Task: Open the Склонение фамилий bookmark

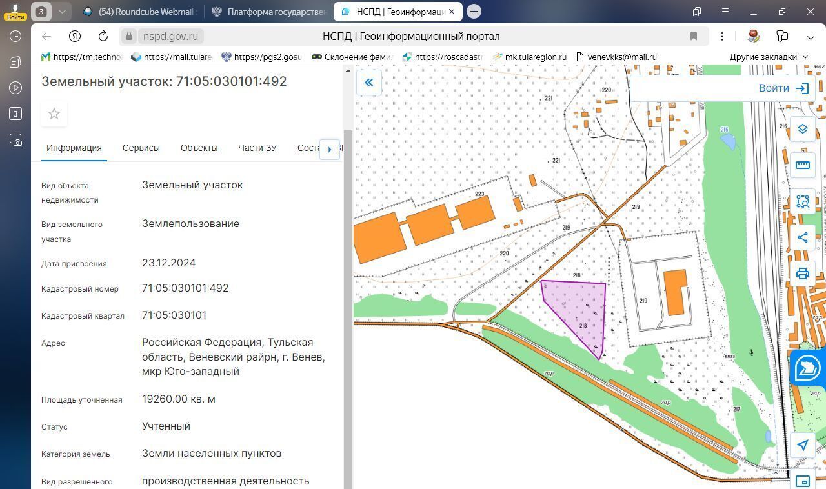Action: [352, 57]
